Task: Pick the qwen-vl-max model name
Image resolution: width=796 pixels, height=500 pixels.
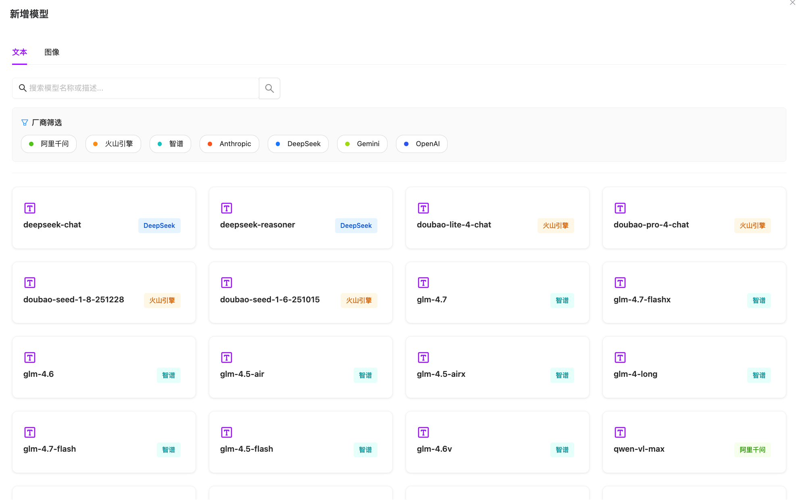Action: point(639,449)
